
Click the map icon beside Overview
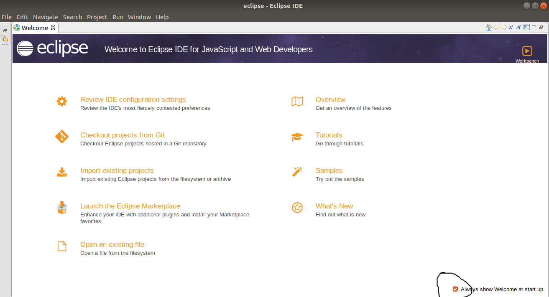(297, 101)
